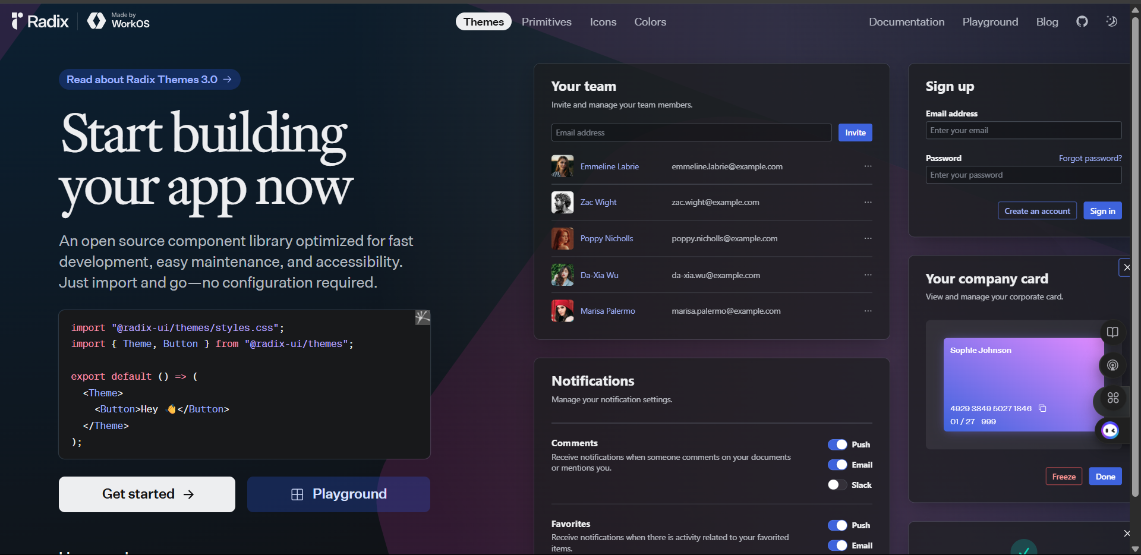Disable Push notifications for Comments

click(x=839, y=444)
